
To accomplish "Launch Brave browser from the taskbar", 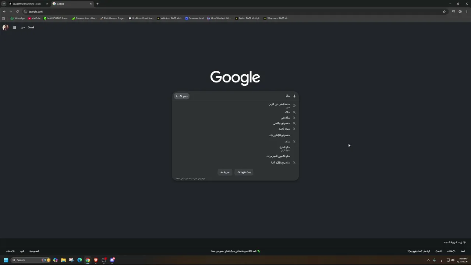I will 96,260.
